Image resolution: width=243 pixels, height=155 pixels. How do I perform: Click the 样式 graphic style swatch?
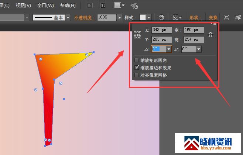(x=143, y=17)
